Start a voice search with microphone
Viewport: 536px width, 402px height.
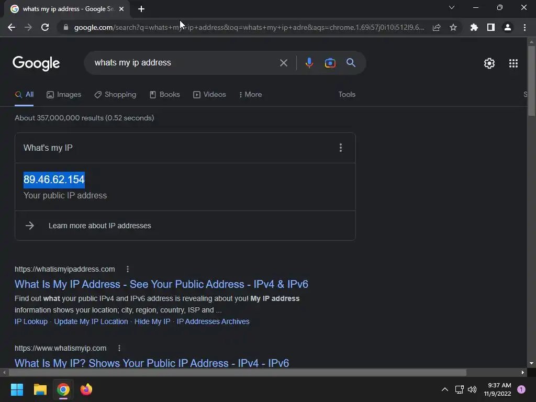coord(309,63)
